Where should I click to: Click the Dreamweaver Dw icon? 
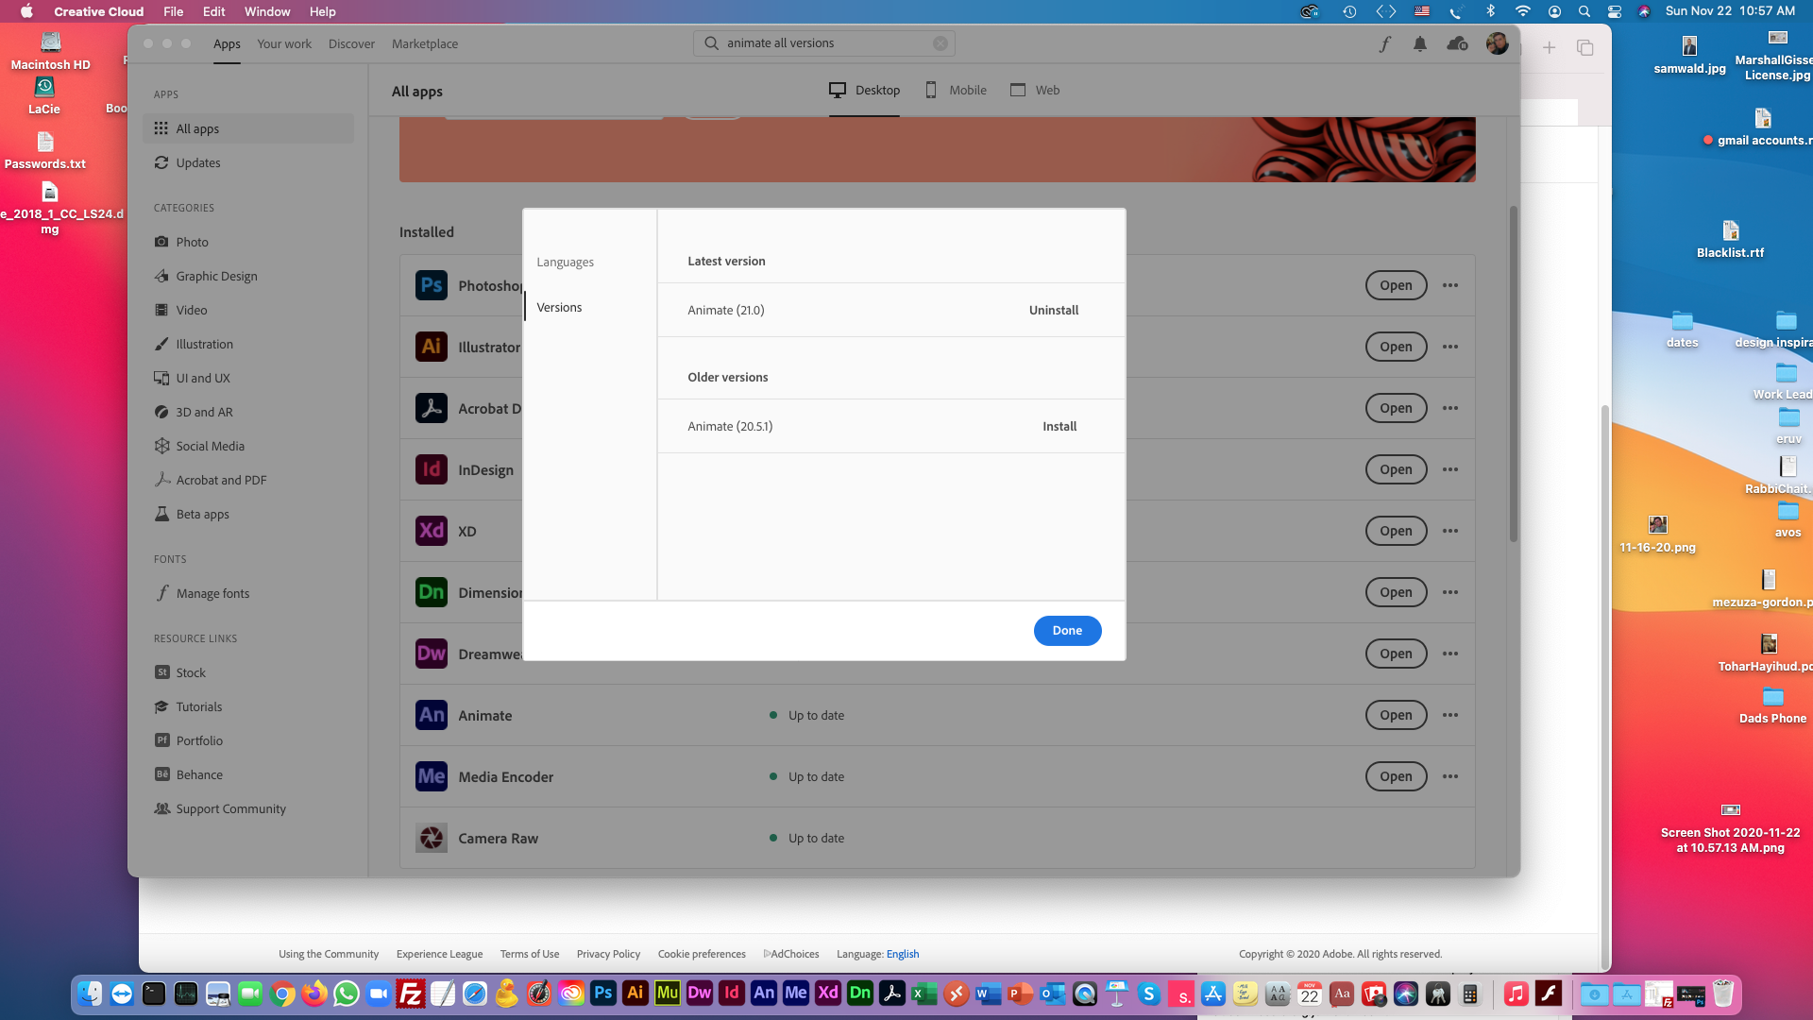(x=432, y=654)
